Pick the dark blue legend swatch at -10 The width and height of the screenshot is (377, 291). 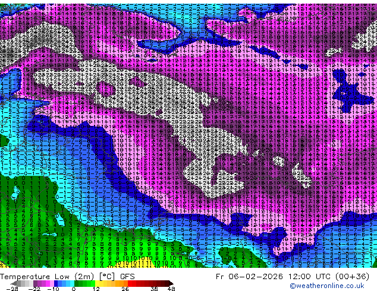56,283
